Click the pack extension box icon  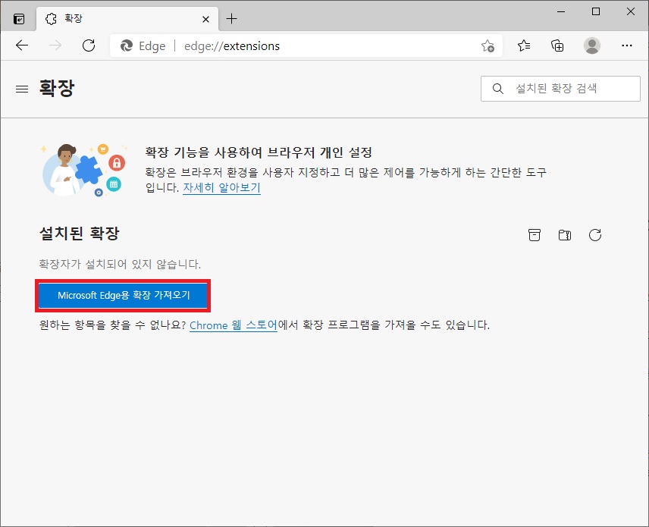pos(535,235)
